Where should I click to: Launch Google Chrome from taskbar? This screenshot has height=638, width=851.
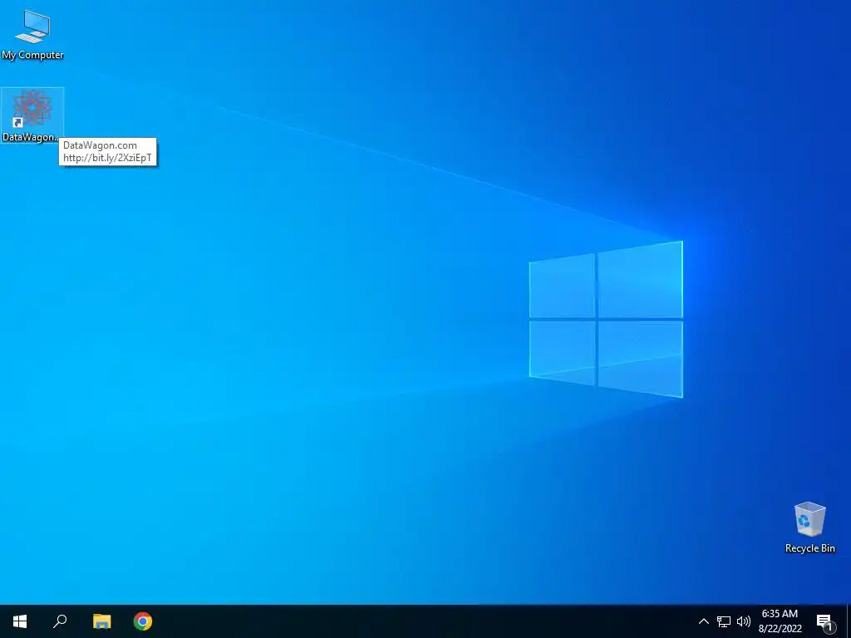[143, 621]
